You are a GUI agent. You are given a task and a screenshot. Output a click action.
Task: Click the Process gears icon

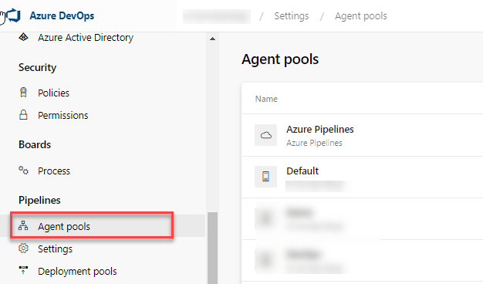coord(23,171)
